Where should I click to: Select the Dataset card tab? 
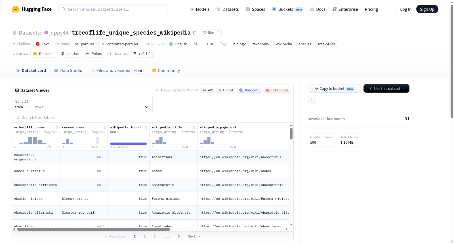31,71
